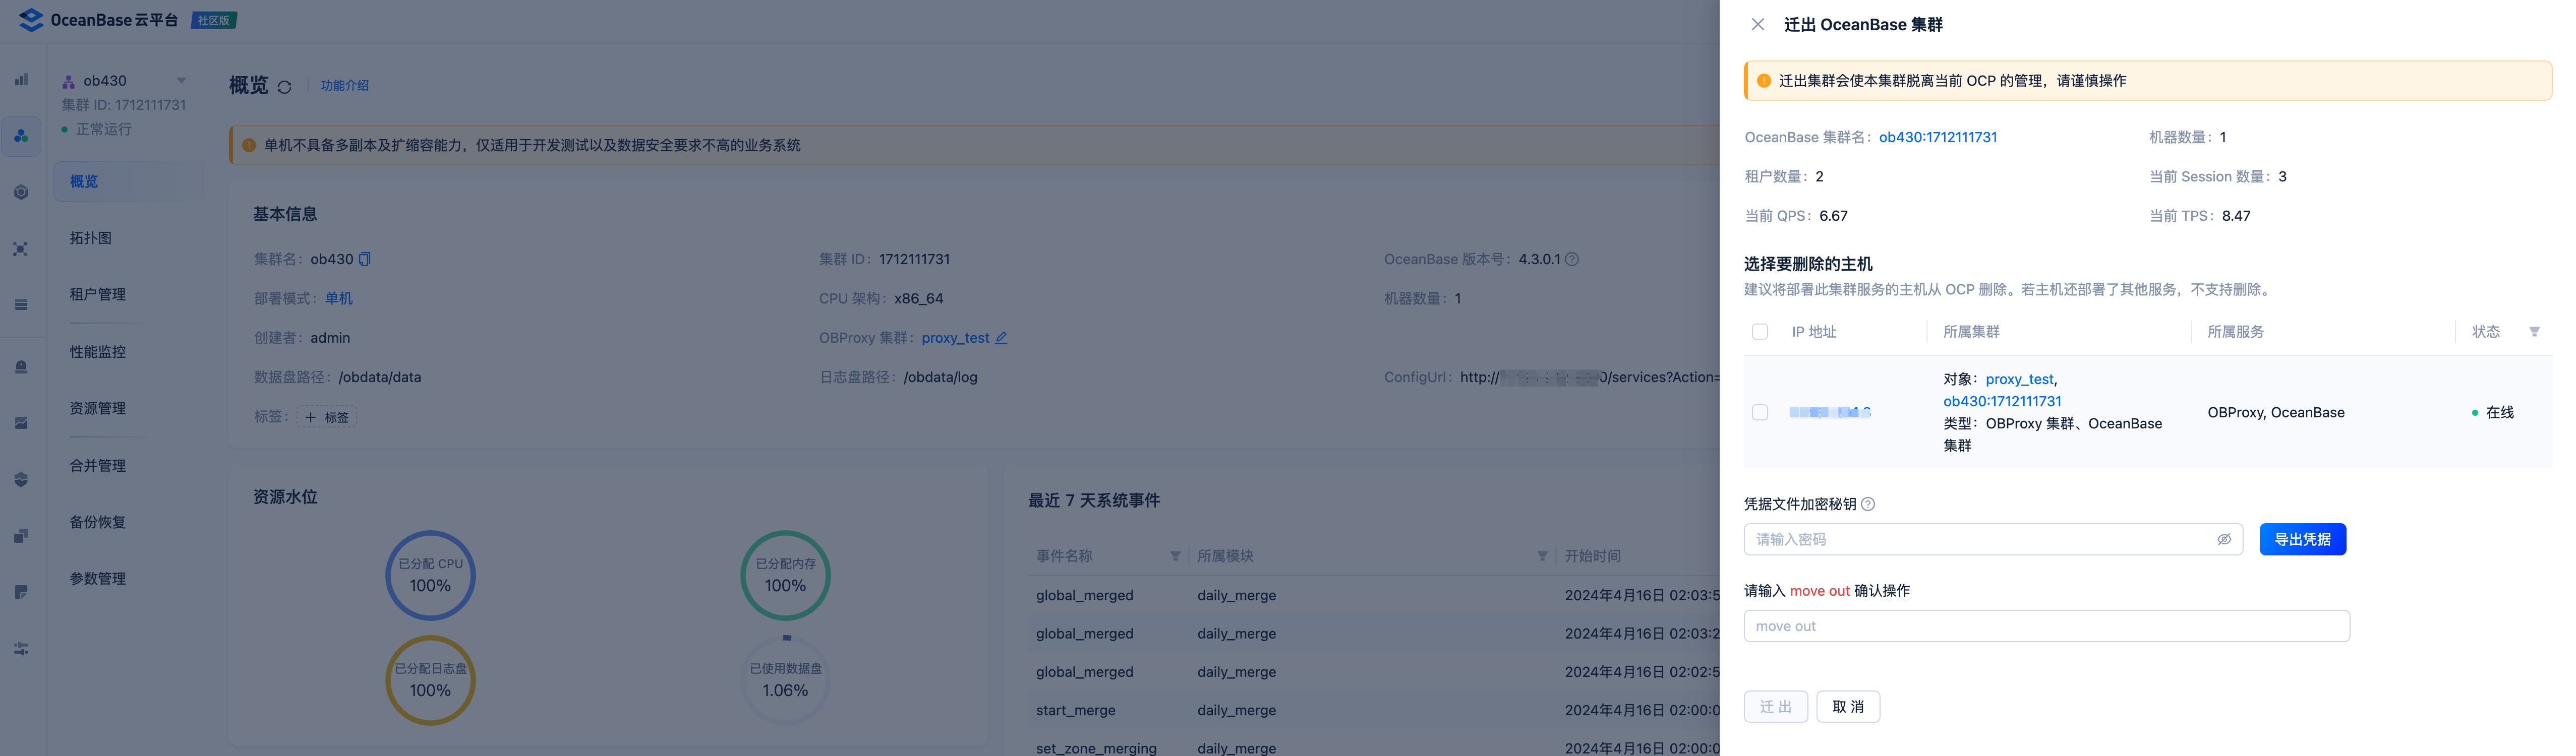Click the help icon beside 凭据文件加密秘钥
Viewport: 2576px width, 756px height.
tap(1868, 504)
